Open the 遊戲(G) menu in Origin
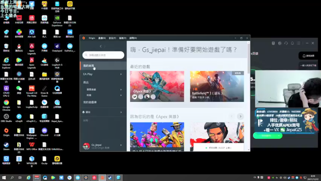 tap(102, 38)
